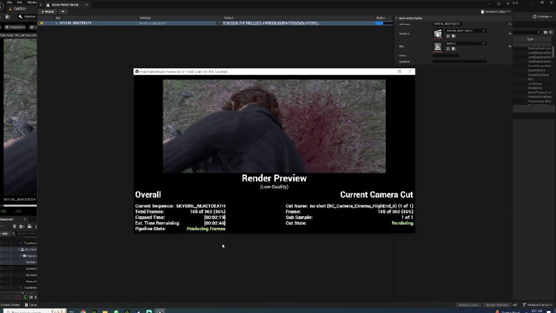
Task: Close the Render Preview window
Action: tap(410, 72)
